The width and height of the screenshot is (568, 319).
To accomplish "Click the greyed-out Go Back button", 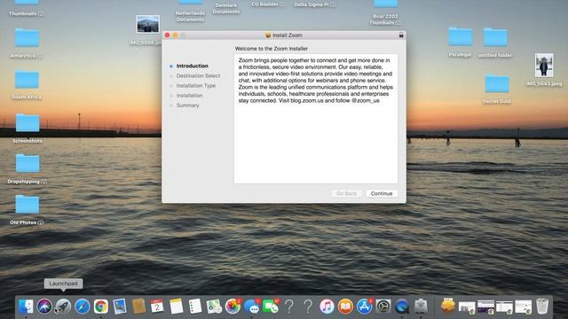I will coord(346,193).
